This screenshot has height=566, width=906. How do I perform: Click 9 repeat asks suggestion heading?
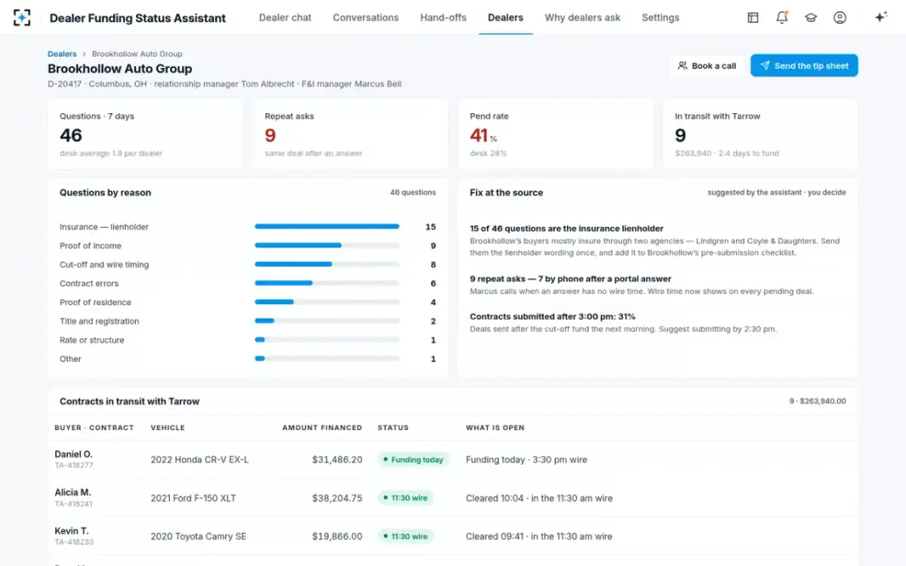(x=571, y=279)
